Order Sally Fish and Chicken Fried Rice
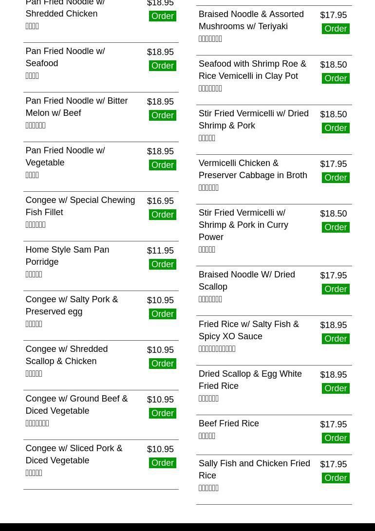 (336, 478)
